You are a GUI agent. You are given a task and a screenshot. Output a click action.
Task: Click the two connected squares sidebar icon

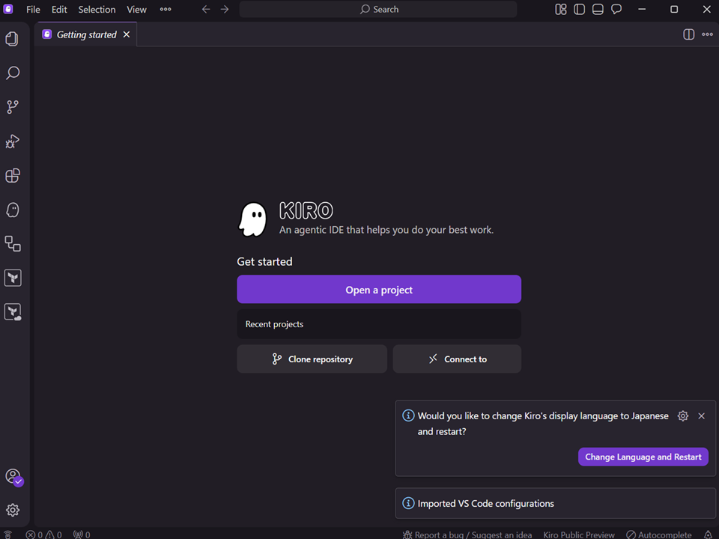(x=13, y=244)
